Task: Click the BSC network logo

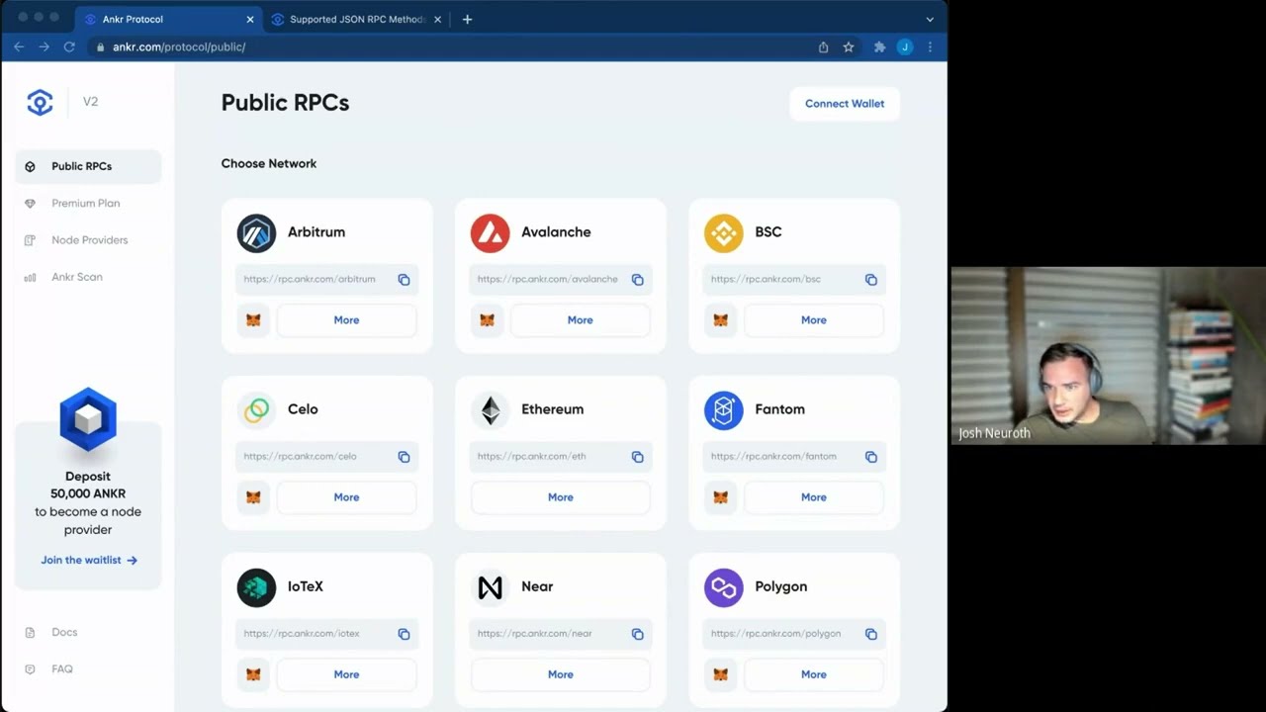Action: 723,233
